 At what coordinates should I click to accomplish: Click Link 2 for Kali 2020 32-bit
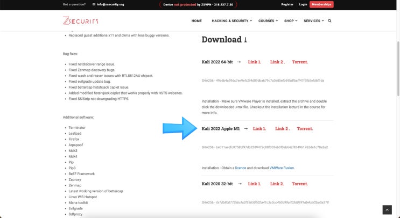[277, 184]
